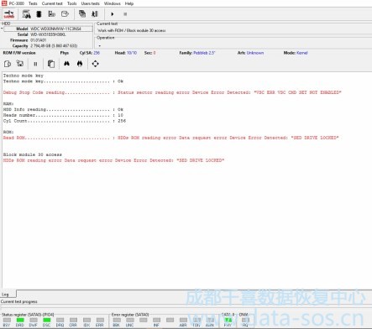This screenshot has width=372, height=329.
Task: Stop the test with the square Stop button
Action: coord(125,14)
